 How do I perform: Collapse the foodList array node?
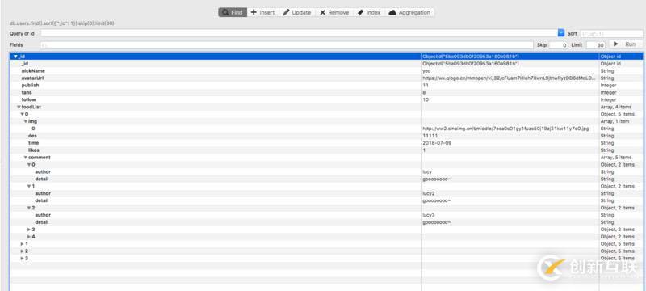coord(19,108)
